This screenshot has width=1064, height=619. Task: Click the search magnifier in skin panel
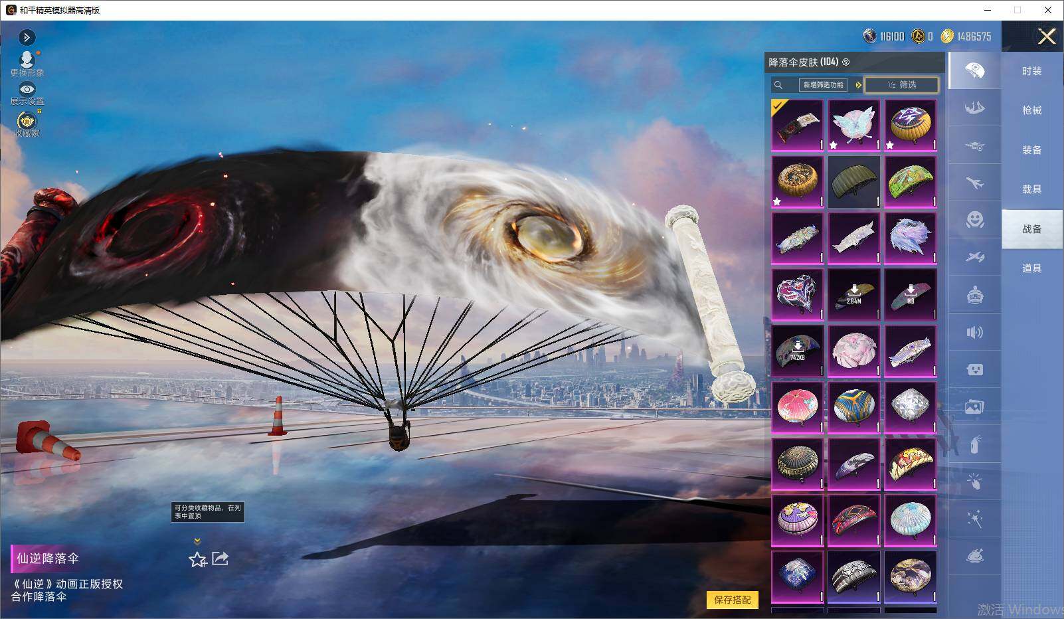click(x=778, y=85)
